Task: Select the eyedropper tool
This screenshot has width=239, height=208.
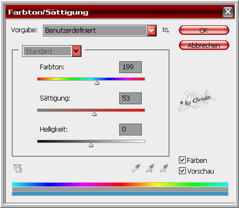Action: (136, 168)
